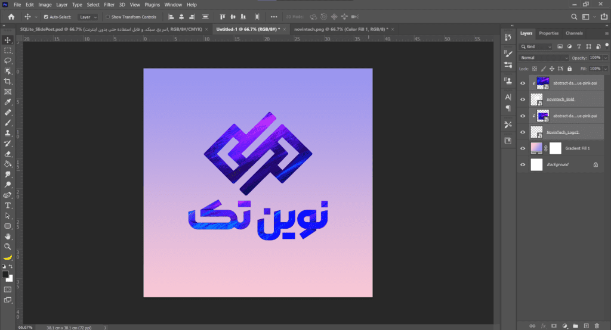Select the Spot Healing Brush tool
This screenshot has height=330, width=611.
[7, 113]
